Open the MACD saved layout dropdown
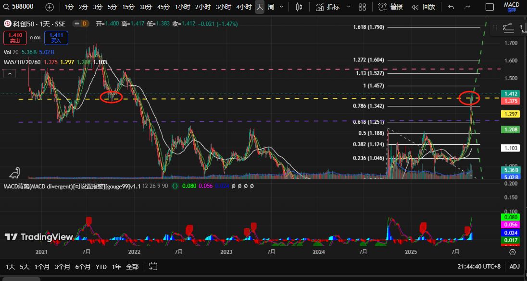 (x=512, y=7)
